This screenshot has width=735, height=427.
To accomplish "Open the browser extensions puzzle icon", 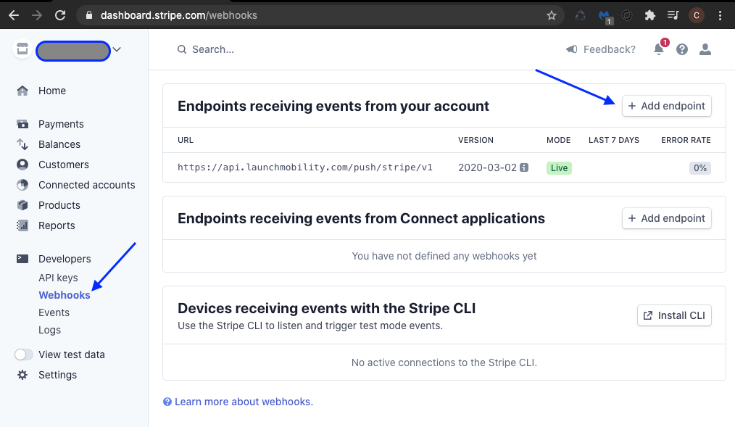I will (x=649, y=15).
